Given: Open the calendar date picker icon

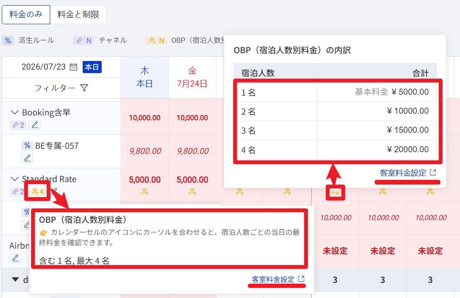Looking at the screenshot, I should [x=73, y=67].
